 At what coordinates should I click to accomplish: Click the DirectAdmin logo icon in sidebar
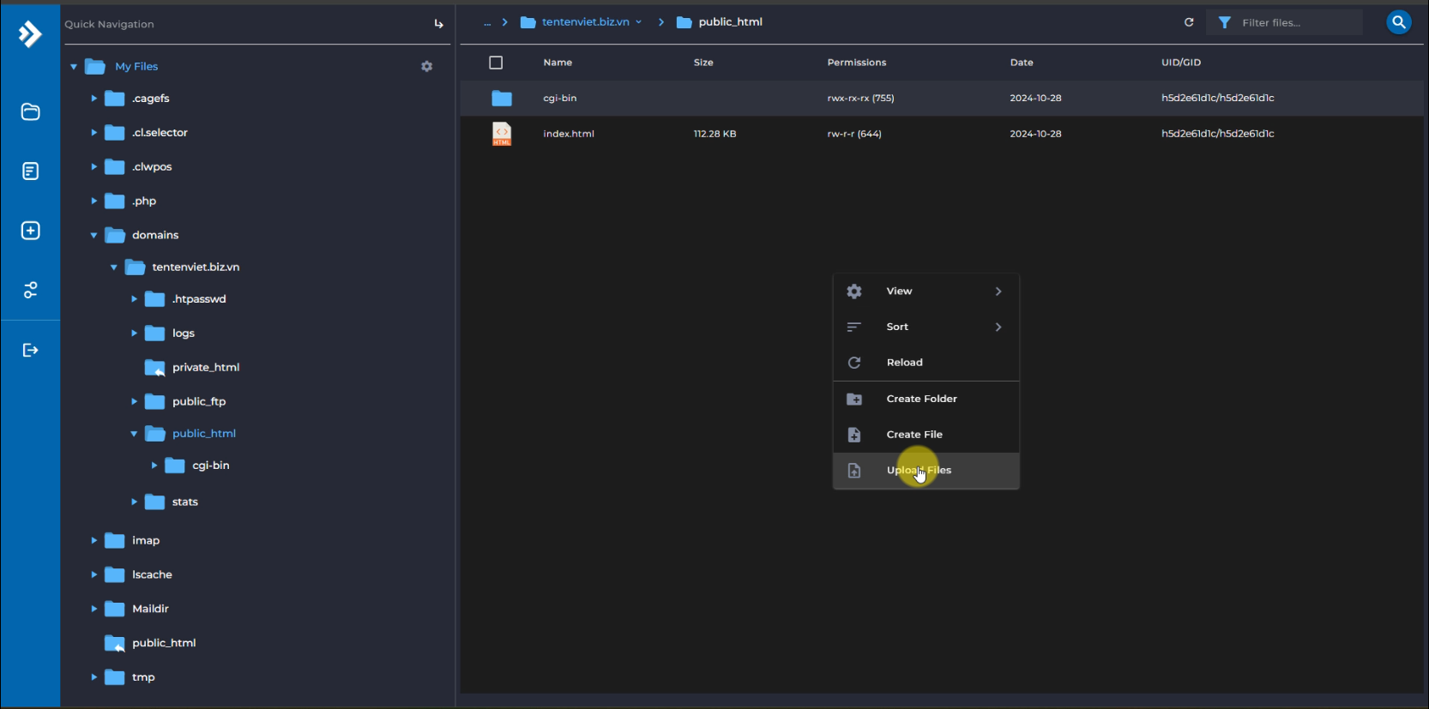click(x=30, y=34)
